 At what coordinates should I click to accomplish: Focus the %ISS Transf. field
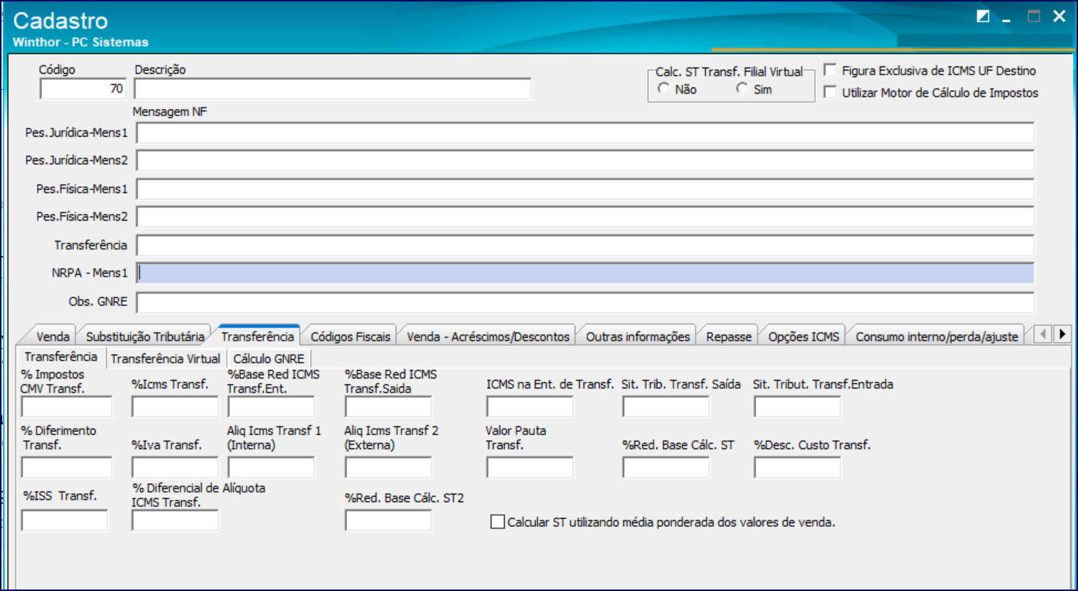(65, 520)
